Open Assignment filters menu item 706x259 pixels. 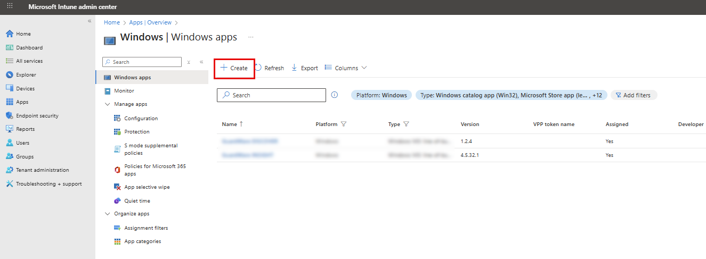pos(145,228)
